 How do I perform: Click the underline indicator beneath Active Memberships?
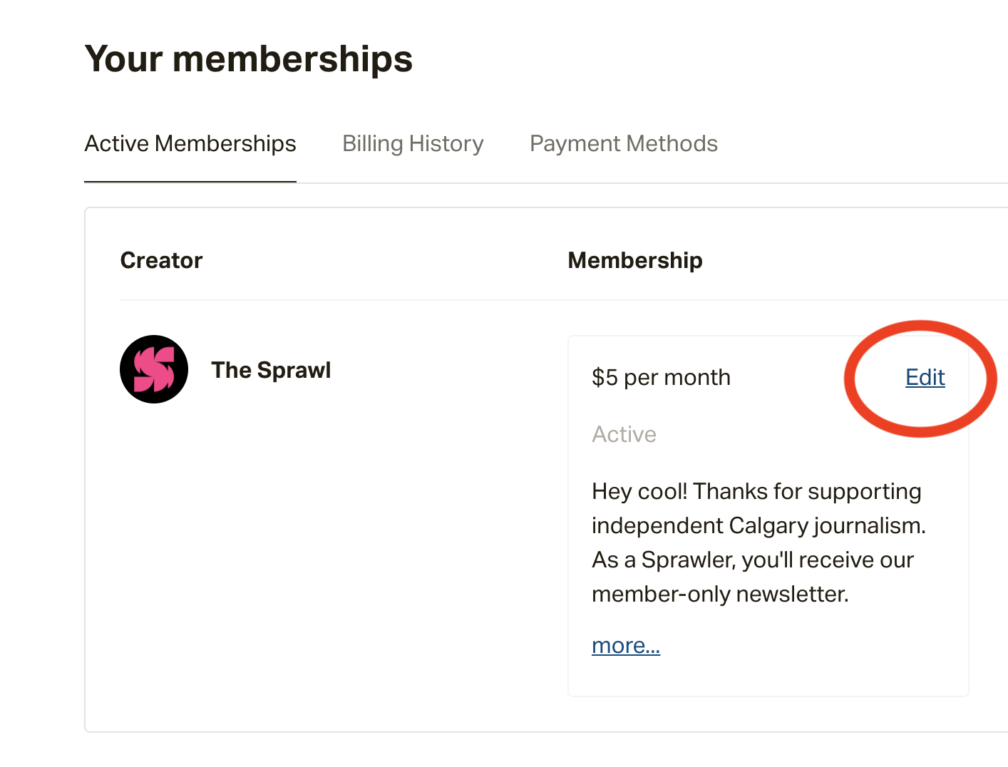click(190, 182)
